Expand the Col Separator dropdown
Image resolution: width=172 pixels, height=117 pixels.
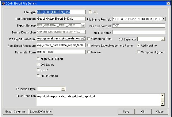pos(163,39)
